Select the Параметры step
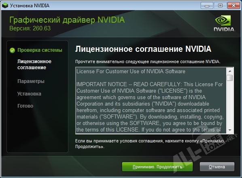The height and width of the screenshot is (178, 242). pos(31,81)
